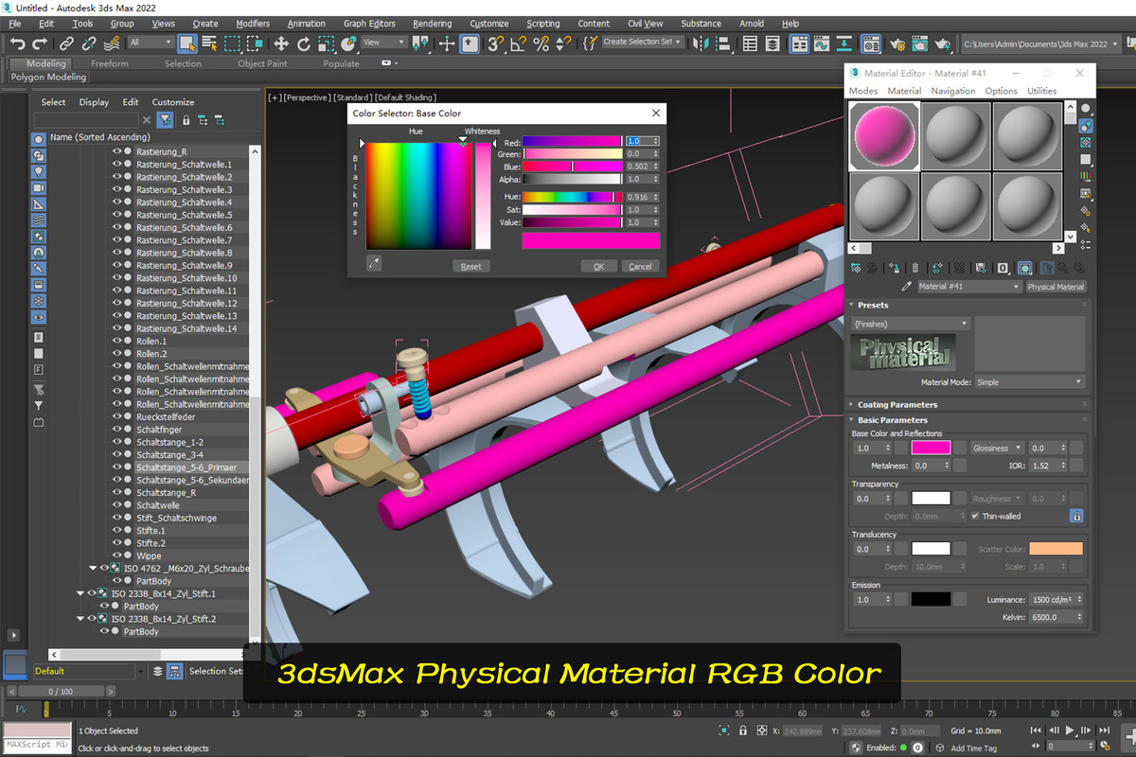Image resolution: width=1136 pixels, height=757 pixels.
Task: Switch to the Freeform ribbon tab
Action: coord(110,63)
